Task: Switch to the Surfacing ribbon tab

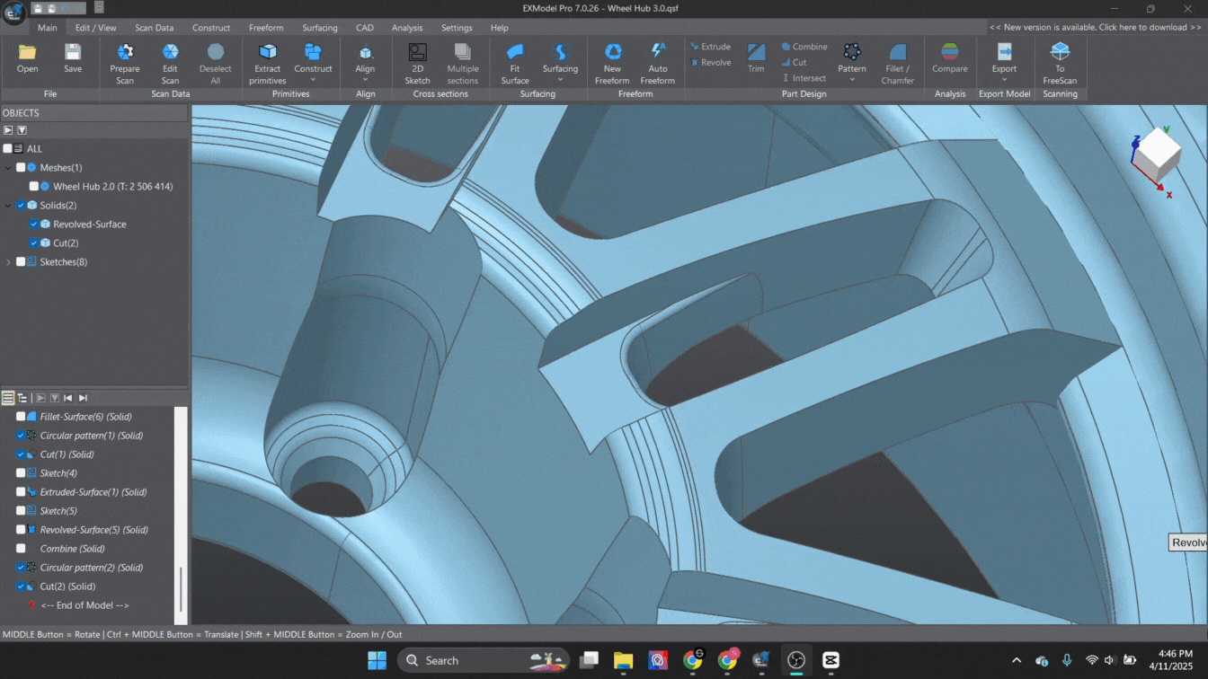Action: (319, 28)
